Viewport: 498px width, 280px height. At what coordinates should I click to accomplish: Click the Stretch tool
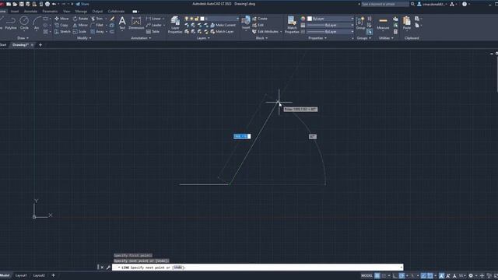62,32
